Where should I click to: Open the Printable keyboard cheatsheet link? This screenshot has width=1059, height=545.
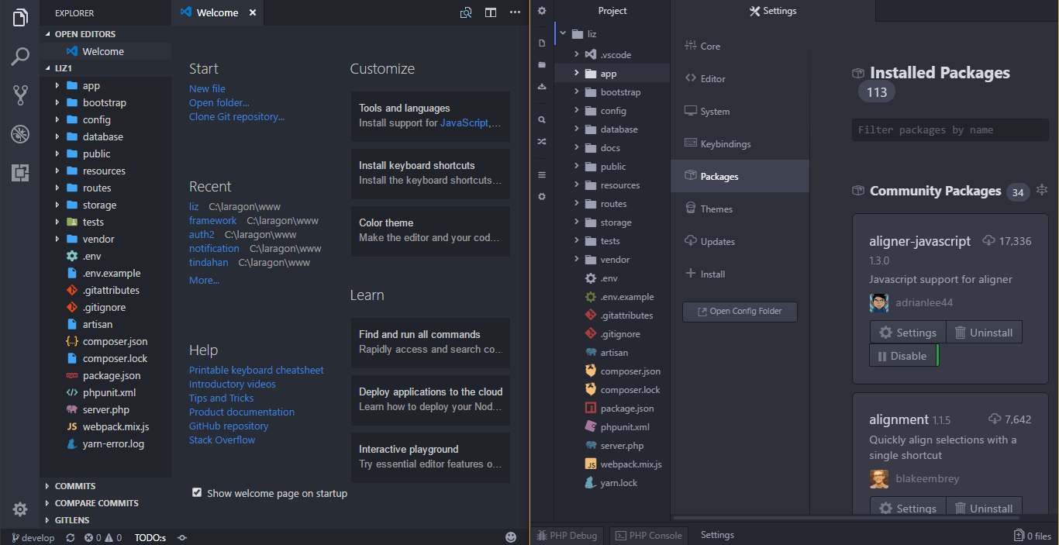(x=257, y=371)
